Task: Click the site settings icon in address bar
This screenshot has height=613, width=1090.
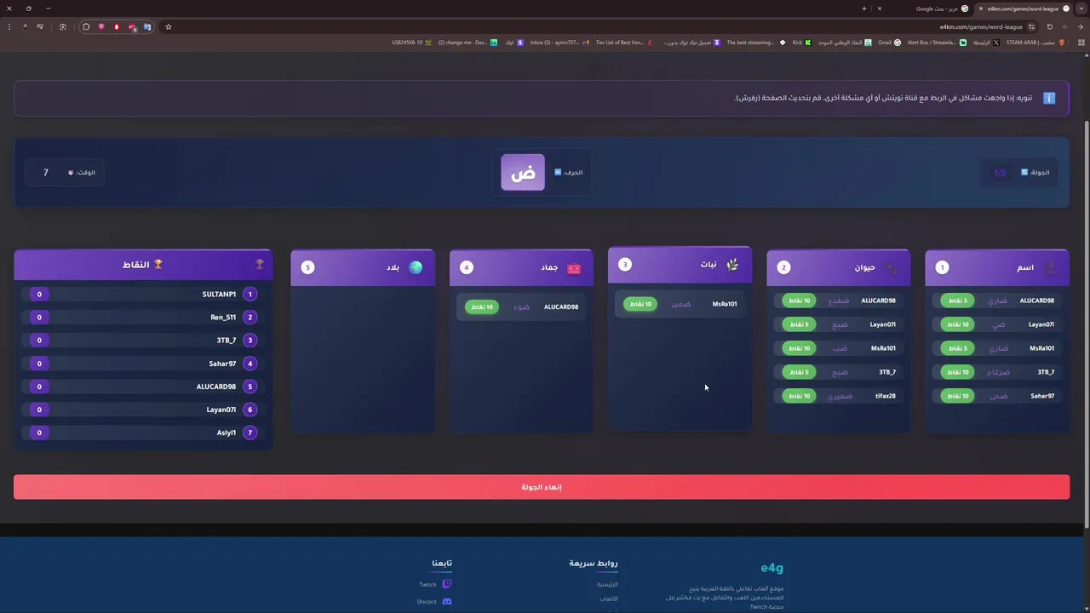Action: coord(1031,26)
